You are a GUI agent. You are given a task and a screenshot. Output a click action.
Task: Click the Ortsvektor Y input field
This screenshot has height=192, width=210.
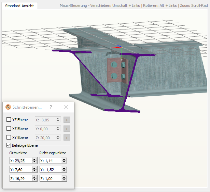click(x=20, y=169)
